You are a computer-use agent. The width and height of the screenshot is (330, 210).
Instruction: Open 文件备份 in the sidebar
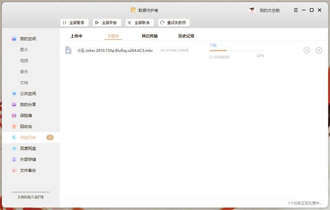tap(28, 170)
